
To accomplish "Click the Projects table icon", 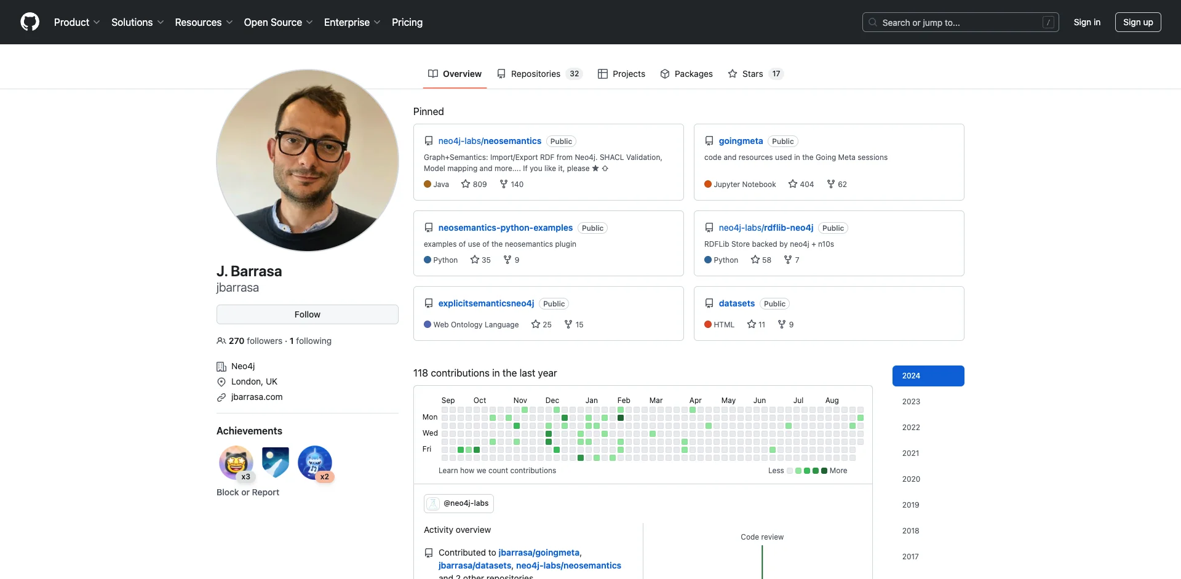I will tap(603, 74).
